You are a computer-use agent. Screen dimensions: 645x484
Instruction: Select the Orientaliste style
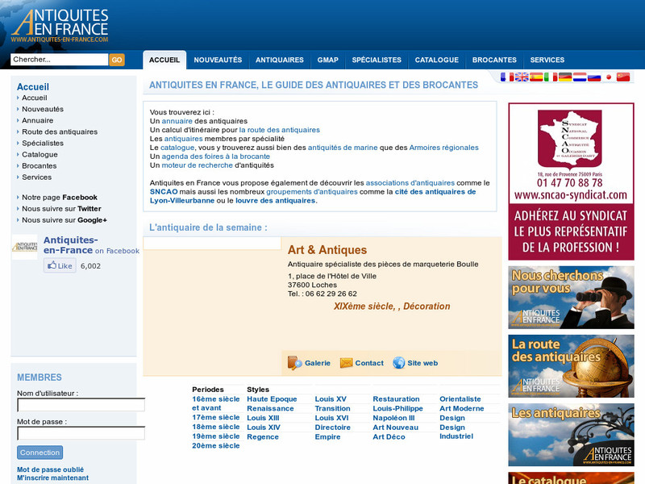click(x=460, y=398)
